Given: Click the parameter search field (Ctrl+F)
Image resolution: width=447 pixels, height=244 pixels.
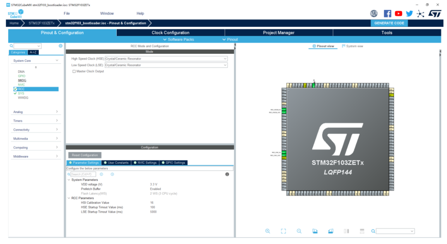Looking at the screenshot, I should click(83, 174).
